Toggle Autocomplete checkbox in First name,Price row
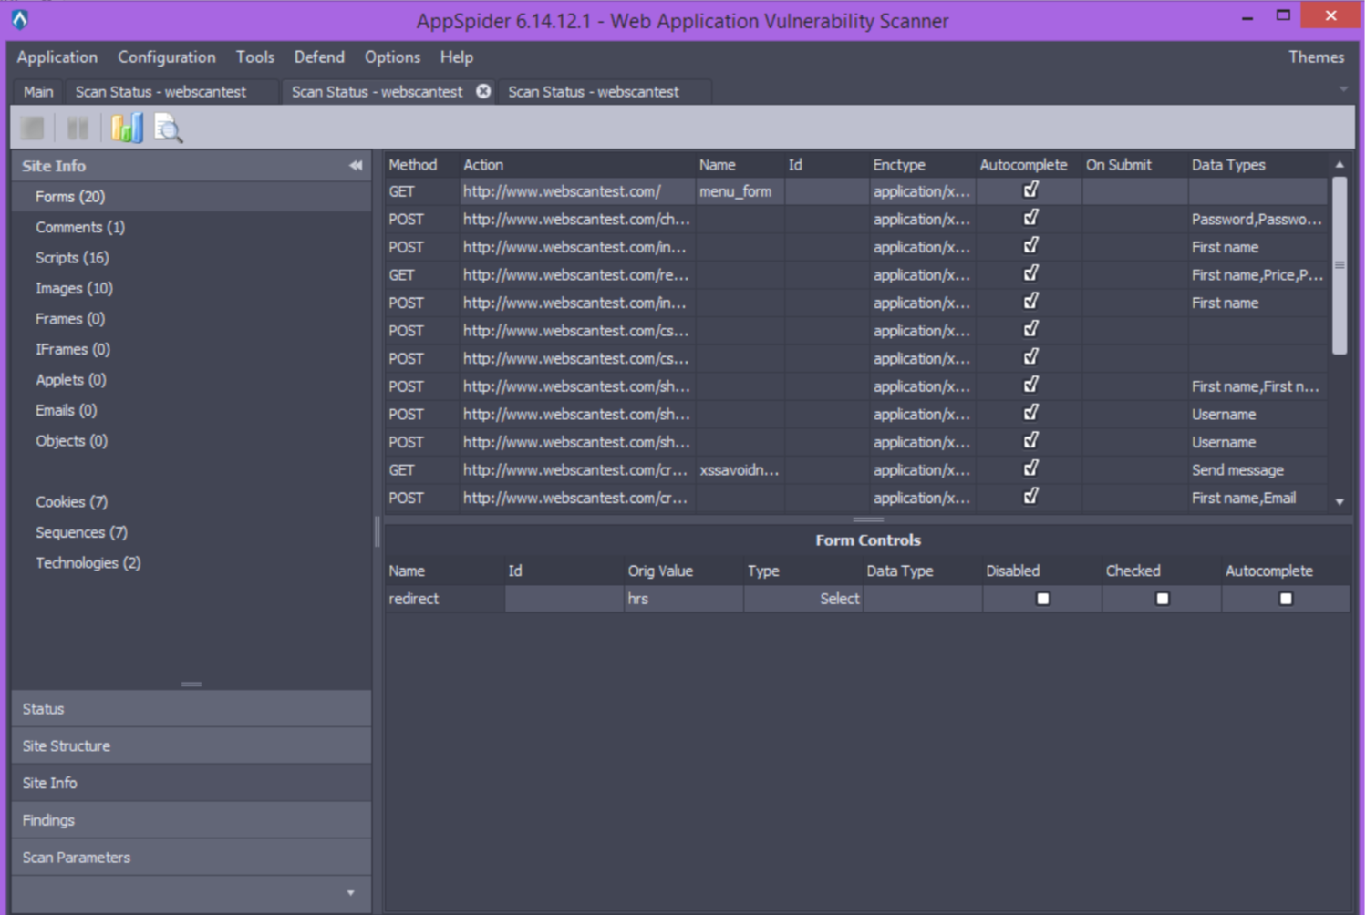The width and height of the screenshot is (1366, 915). pos(1030,274)
